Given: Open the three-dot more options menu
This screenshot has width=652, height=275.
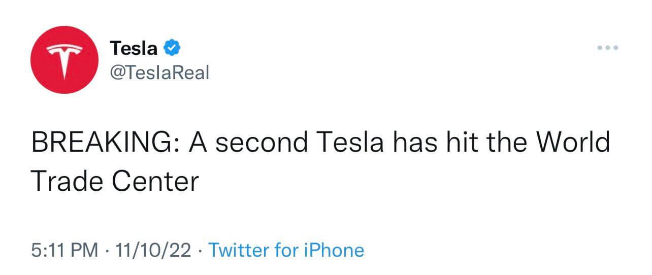Looking at the screenshot, I should (608, 48).
